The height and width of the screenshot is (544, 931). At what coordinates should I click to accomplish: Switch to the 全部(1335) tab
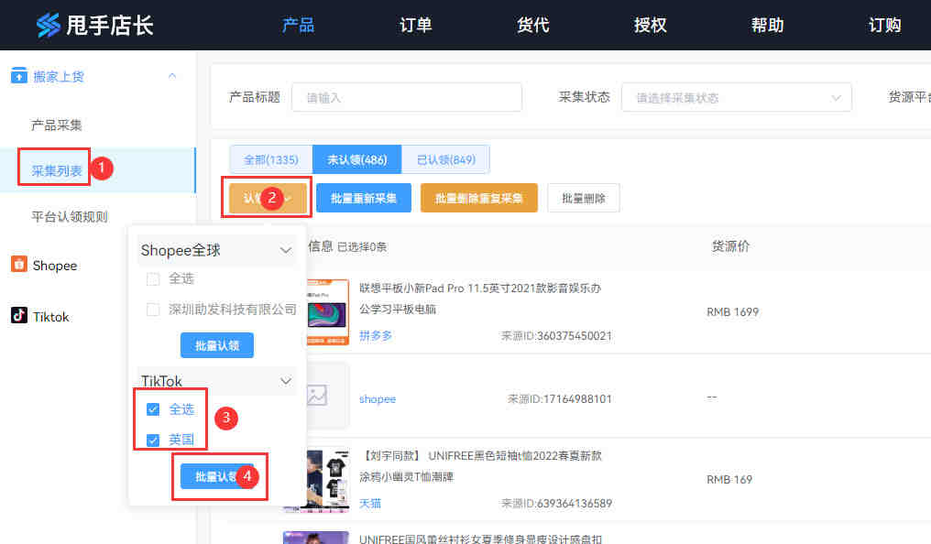[270, 159]
